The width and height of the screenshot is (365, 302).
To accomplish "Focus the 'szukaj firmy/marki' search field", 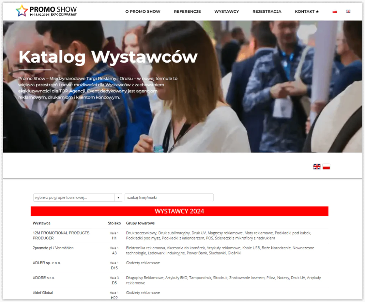I will tap(169, 197).
